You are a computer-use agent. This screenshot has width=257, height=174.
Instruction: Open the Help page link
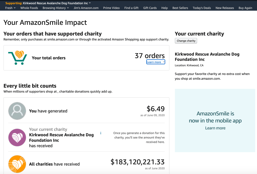[165, 8]
